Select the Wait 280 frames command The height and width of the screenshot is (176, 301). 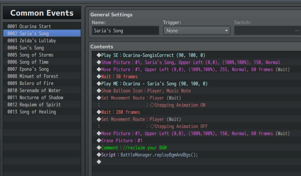pyautogui.click(x=196, y=112)
